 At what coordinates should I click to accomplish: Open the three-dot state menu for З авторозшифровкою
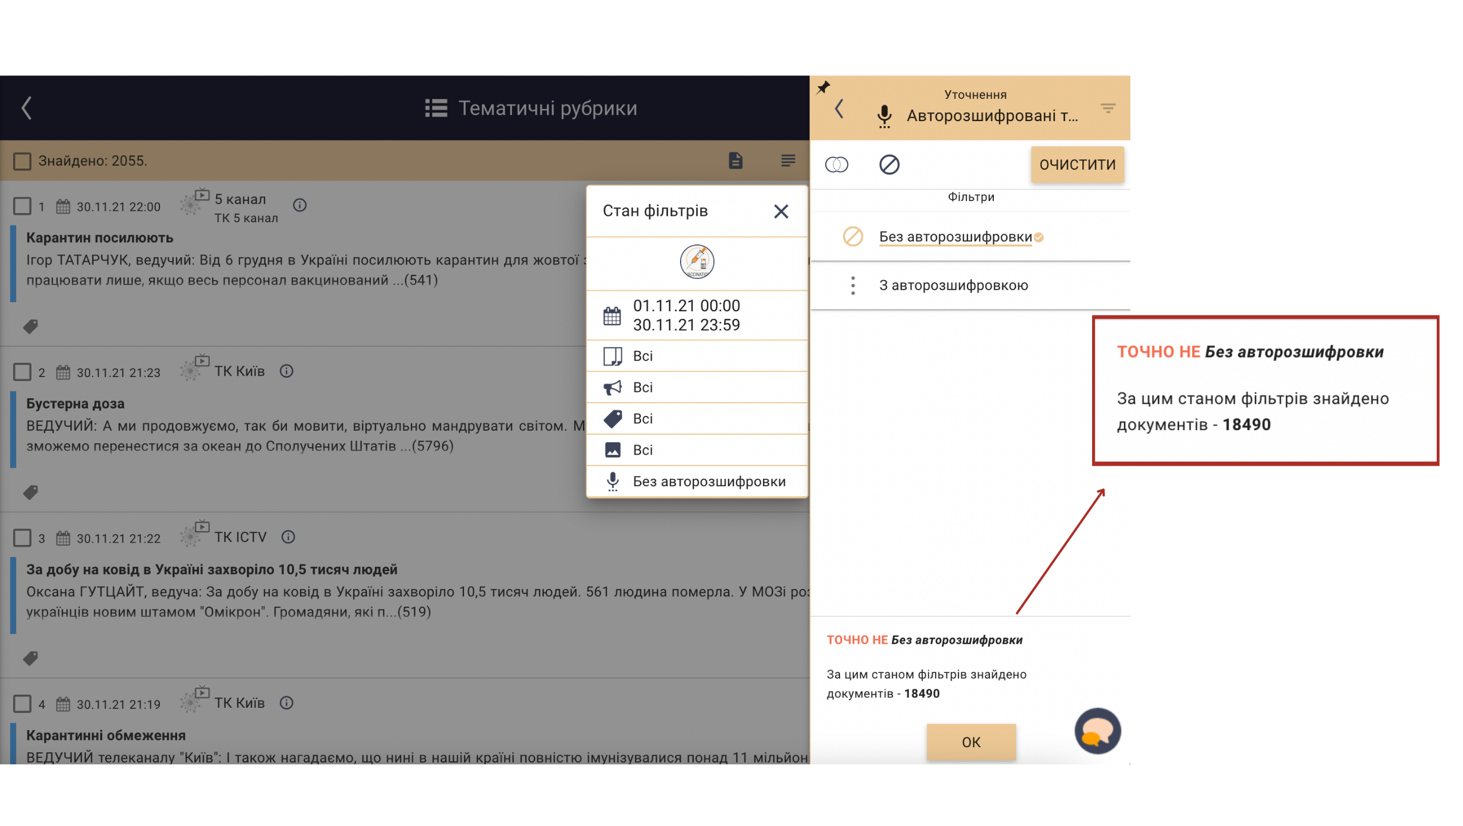[x=853, y=285]
